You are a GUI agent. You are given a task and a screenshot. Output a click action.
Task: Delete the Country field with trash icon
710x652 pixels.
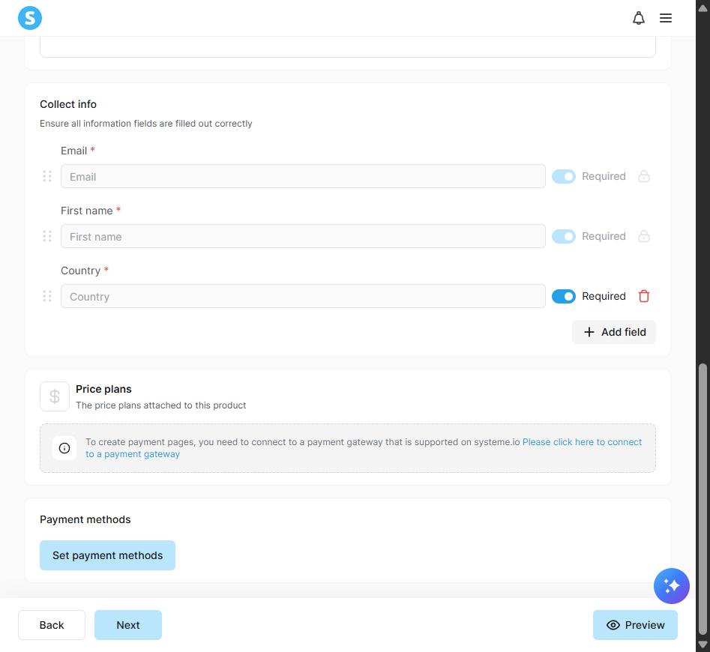click(643, 296)
